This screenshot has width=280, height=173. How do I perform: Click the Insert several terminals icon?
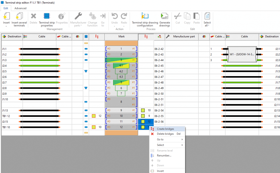19,17
